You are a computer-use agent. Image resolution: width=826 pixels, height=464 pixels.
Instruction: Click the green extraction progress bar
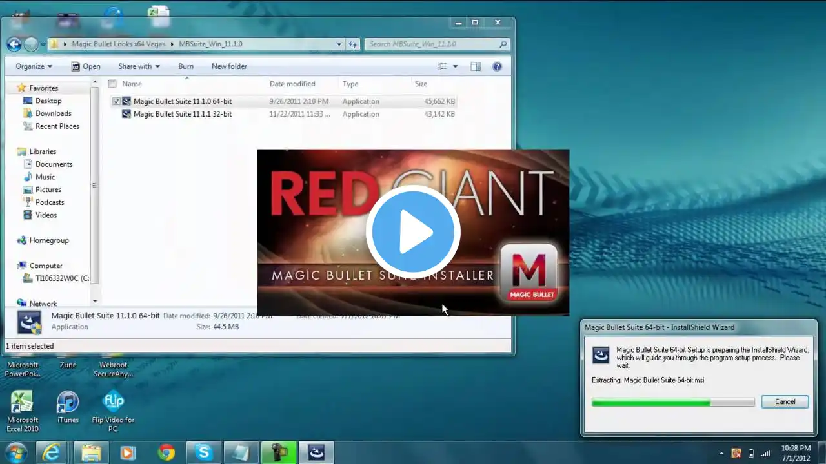point(672,402)
